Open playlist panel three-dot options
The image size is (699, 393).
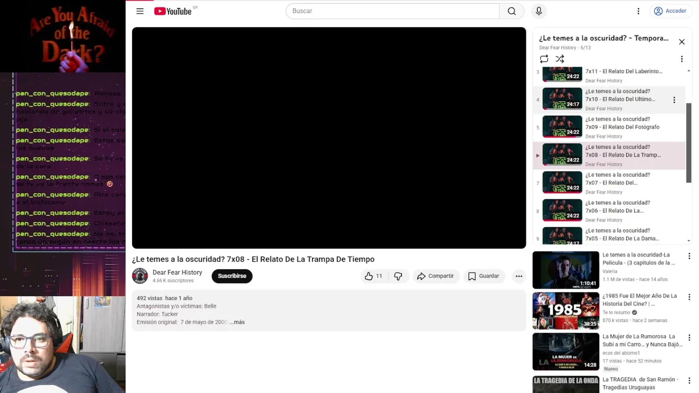(x=682, y=59)
